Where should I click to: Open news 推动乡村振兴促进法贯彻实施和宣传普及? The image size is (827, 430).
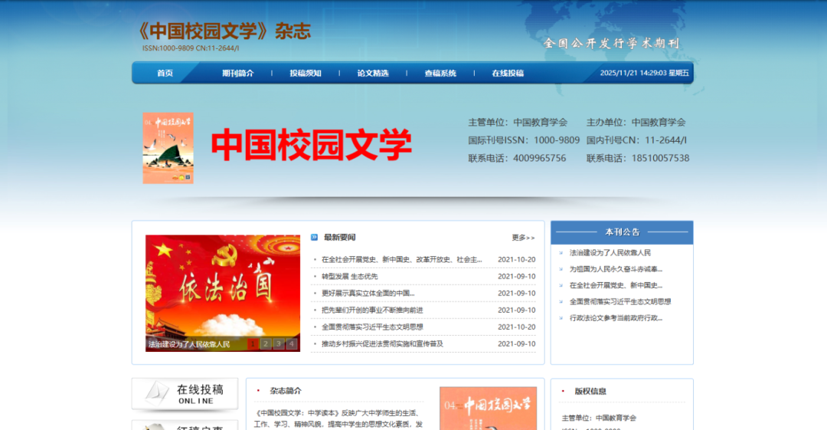click(382, 344)
